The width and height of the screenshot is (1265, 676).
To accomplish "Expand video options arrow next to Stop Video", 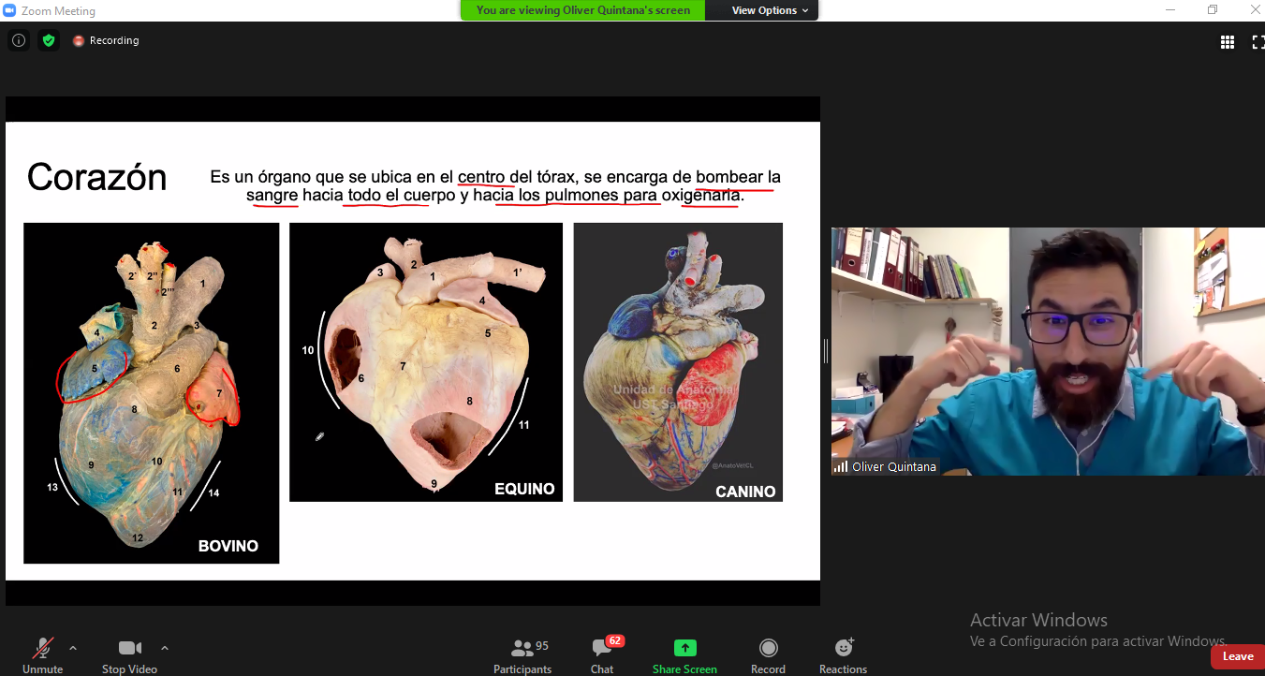I will (x=165, y=648).
